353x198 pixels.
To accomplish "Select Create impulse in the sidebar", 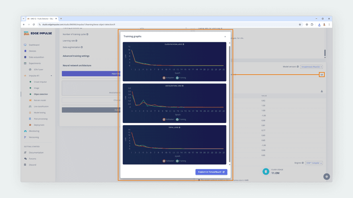I will (40, 82).
